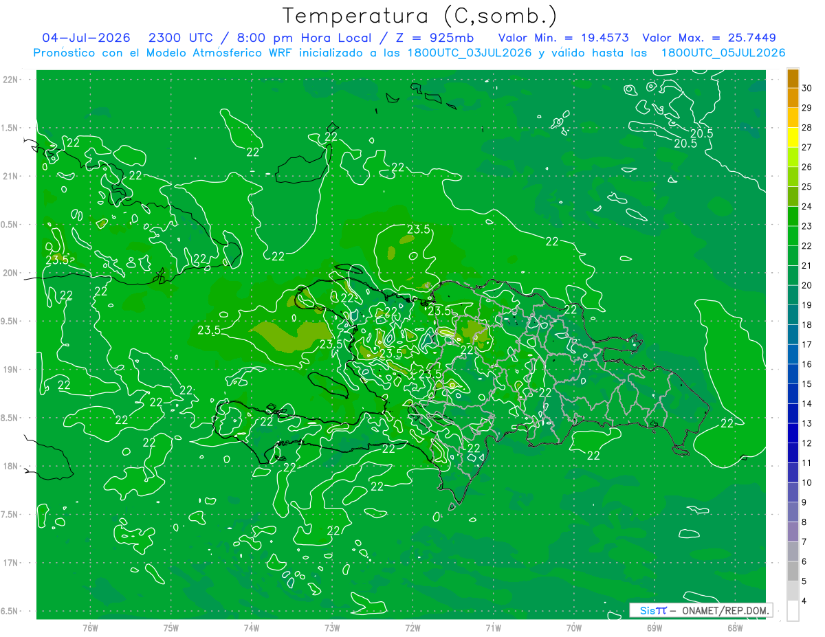
Task: Click the longitude axis label '72W'
Action: [x=412, y=628]
